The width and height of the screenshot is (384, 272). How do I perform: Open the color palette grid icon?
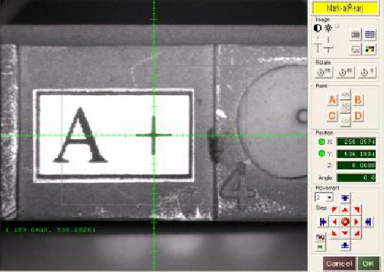tap(370, 49)
